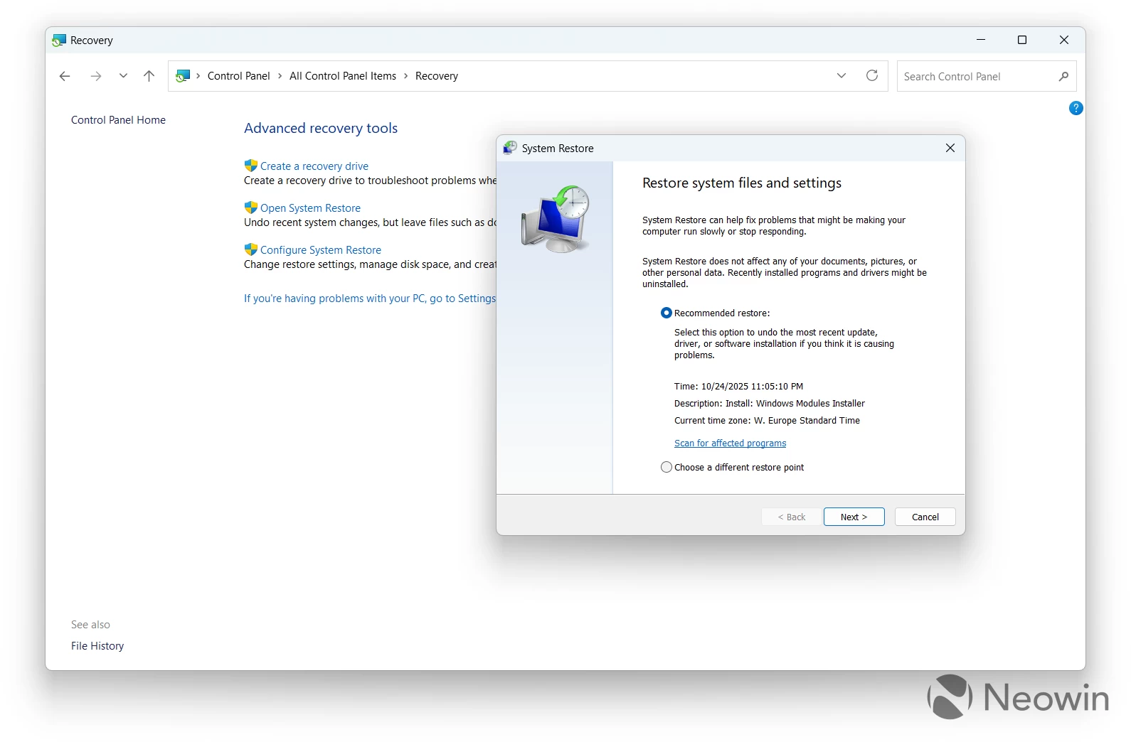The height and width of the screenshot is (742, 1131).
Task: Click the System Restore dialog title icon
Action: [x=510, y=148]
